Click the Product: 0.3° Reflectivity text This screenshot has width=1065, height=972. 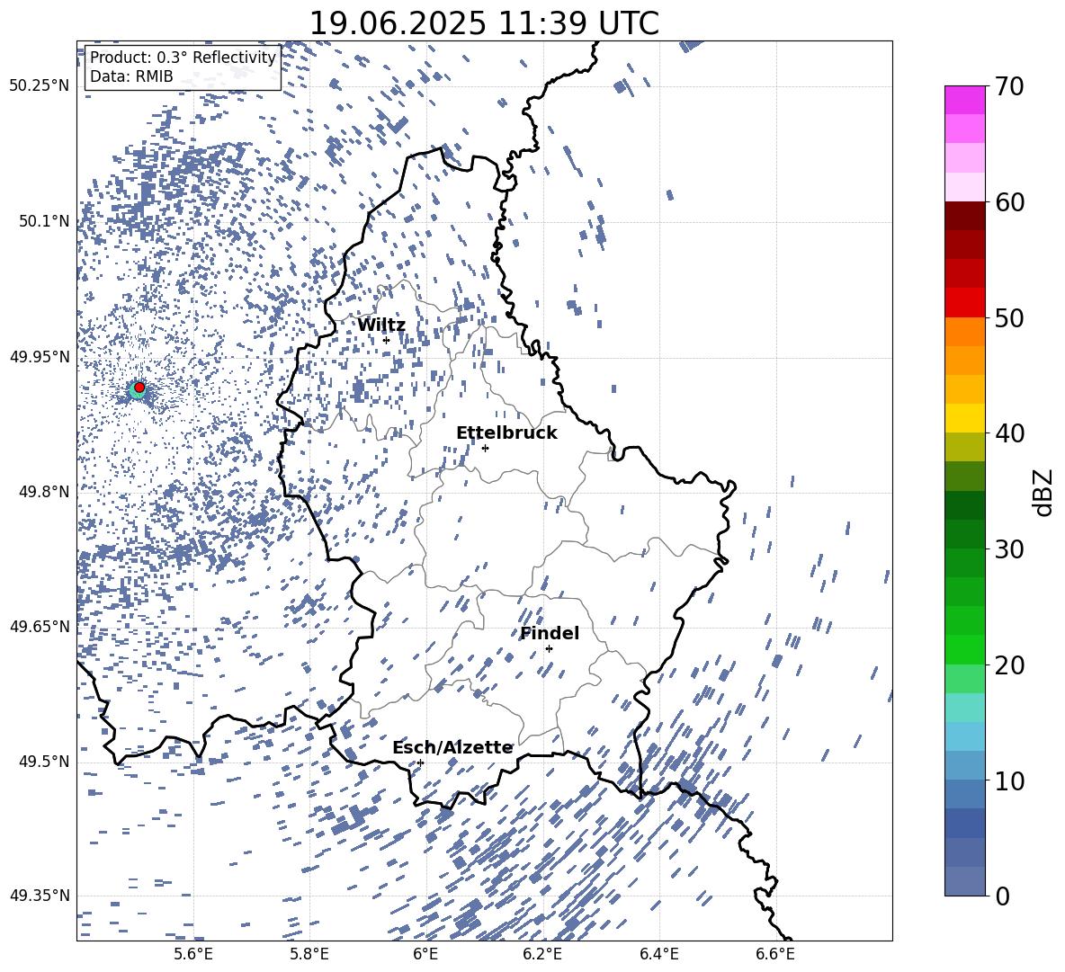[183, 58]
